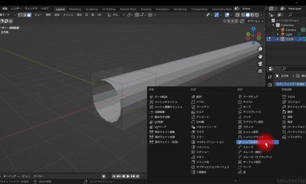
Task: Choose シンプル変形 simple deform modifier
Action: (257, 142)
